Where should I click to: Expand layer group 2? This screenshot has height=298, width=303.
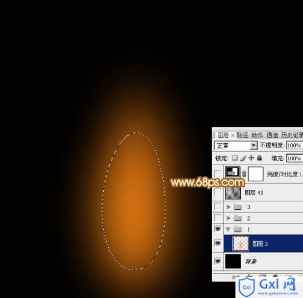point(229,218)
